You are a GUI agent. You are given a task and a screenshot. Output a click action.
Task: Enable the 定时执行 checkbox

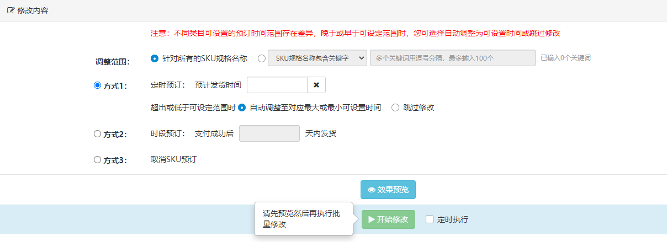click(x=430, y=219)
